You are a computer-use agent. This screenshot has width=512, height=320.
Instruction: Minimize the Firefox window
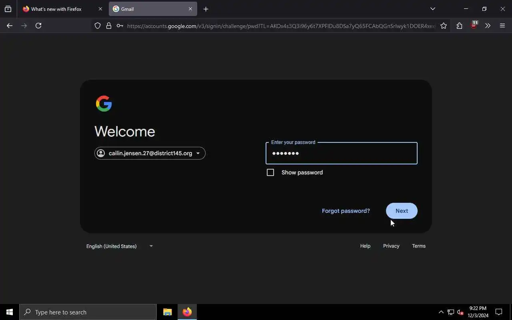coord(466,9)
